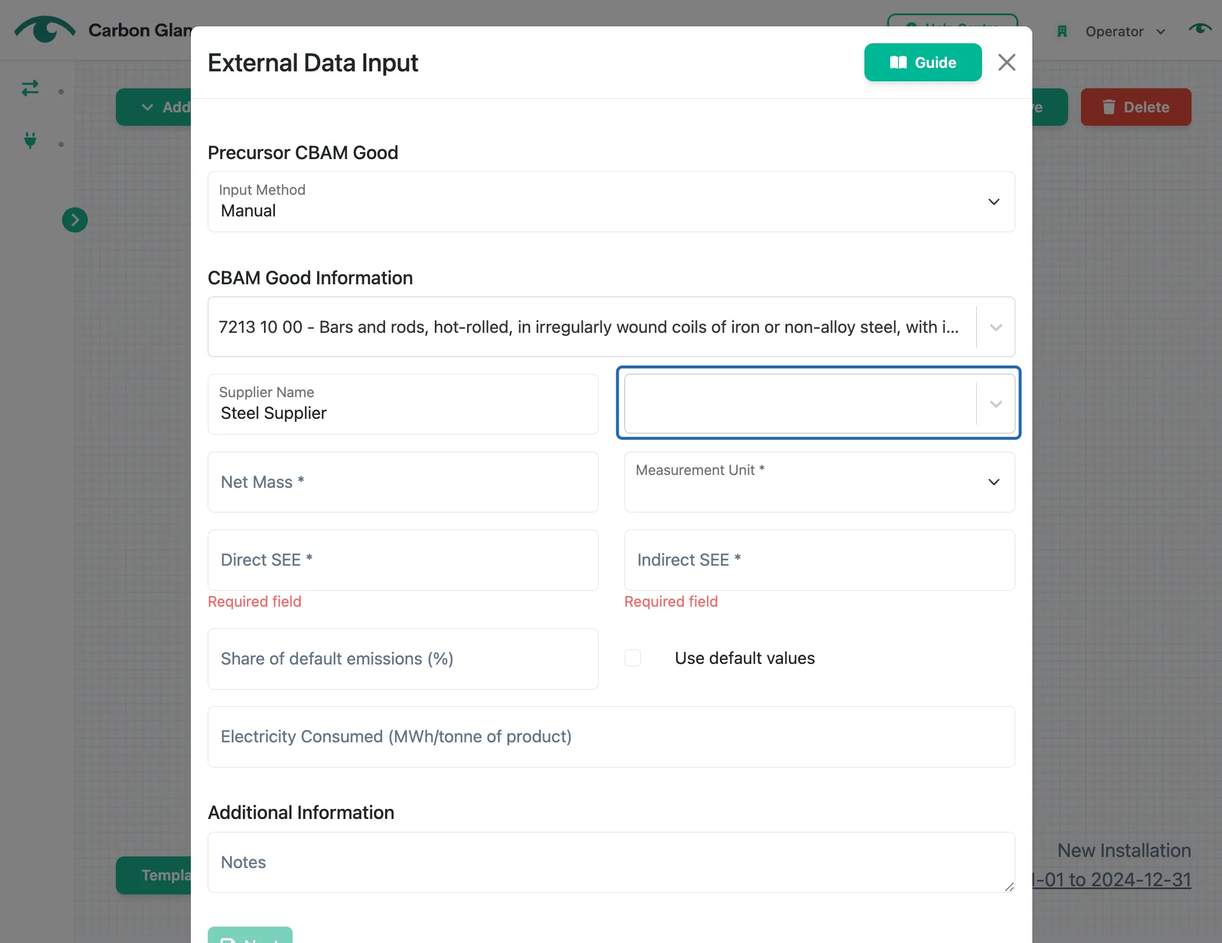Click the building icon beside Operator
1222x943 pixels.
[1062, 32]
